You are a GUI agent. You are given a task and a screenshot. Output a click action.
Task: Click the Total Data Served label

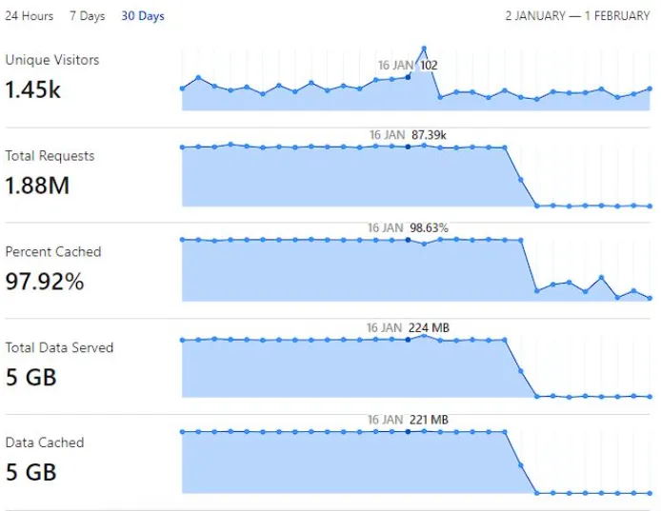[x=59, y=348]
